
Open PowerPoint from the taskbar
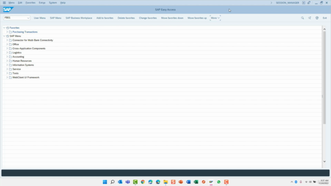pyautogui.click(x=181, y=182)
